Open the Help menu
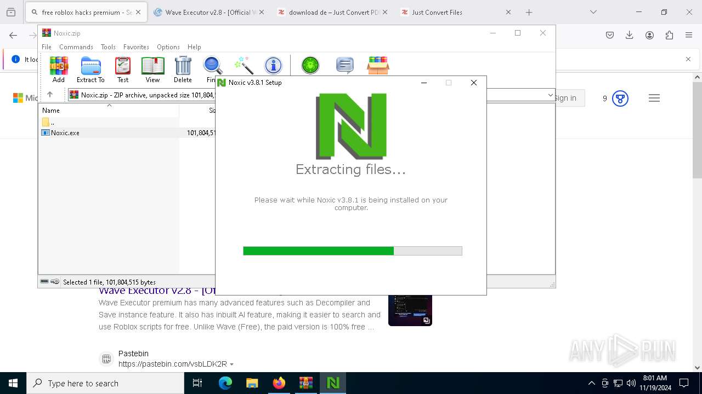702x394 pixels. (194, 47)
